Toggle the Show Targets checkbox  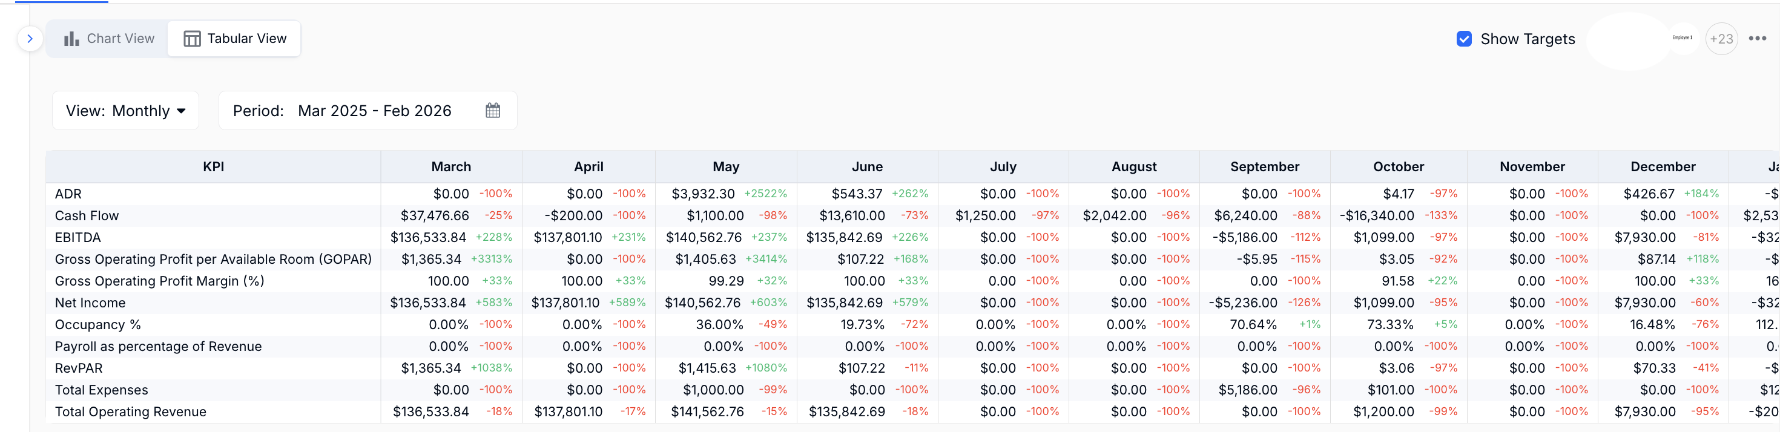coord(1463,39)
